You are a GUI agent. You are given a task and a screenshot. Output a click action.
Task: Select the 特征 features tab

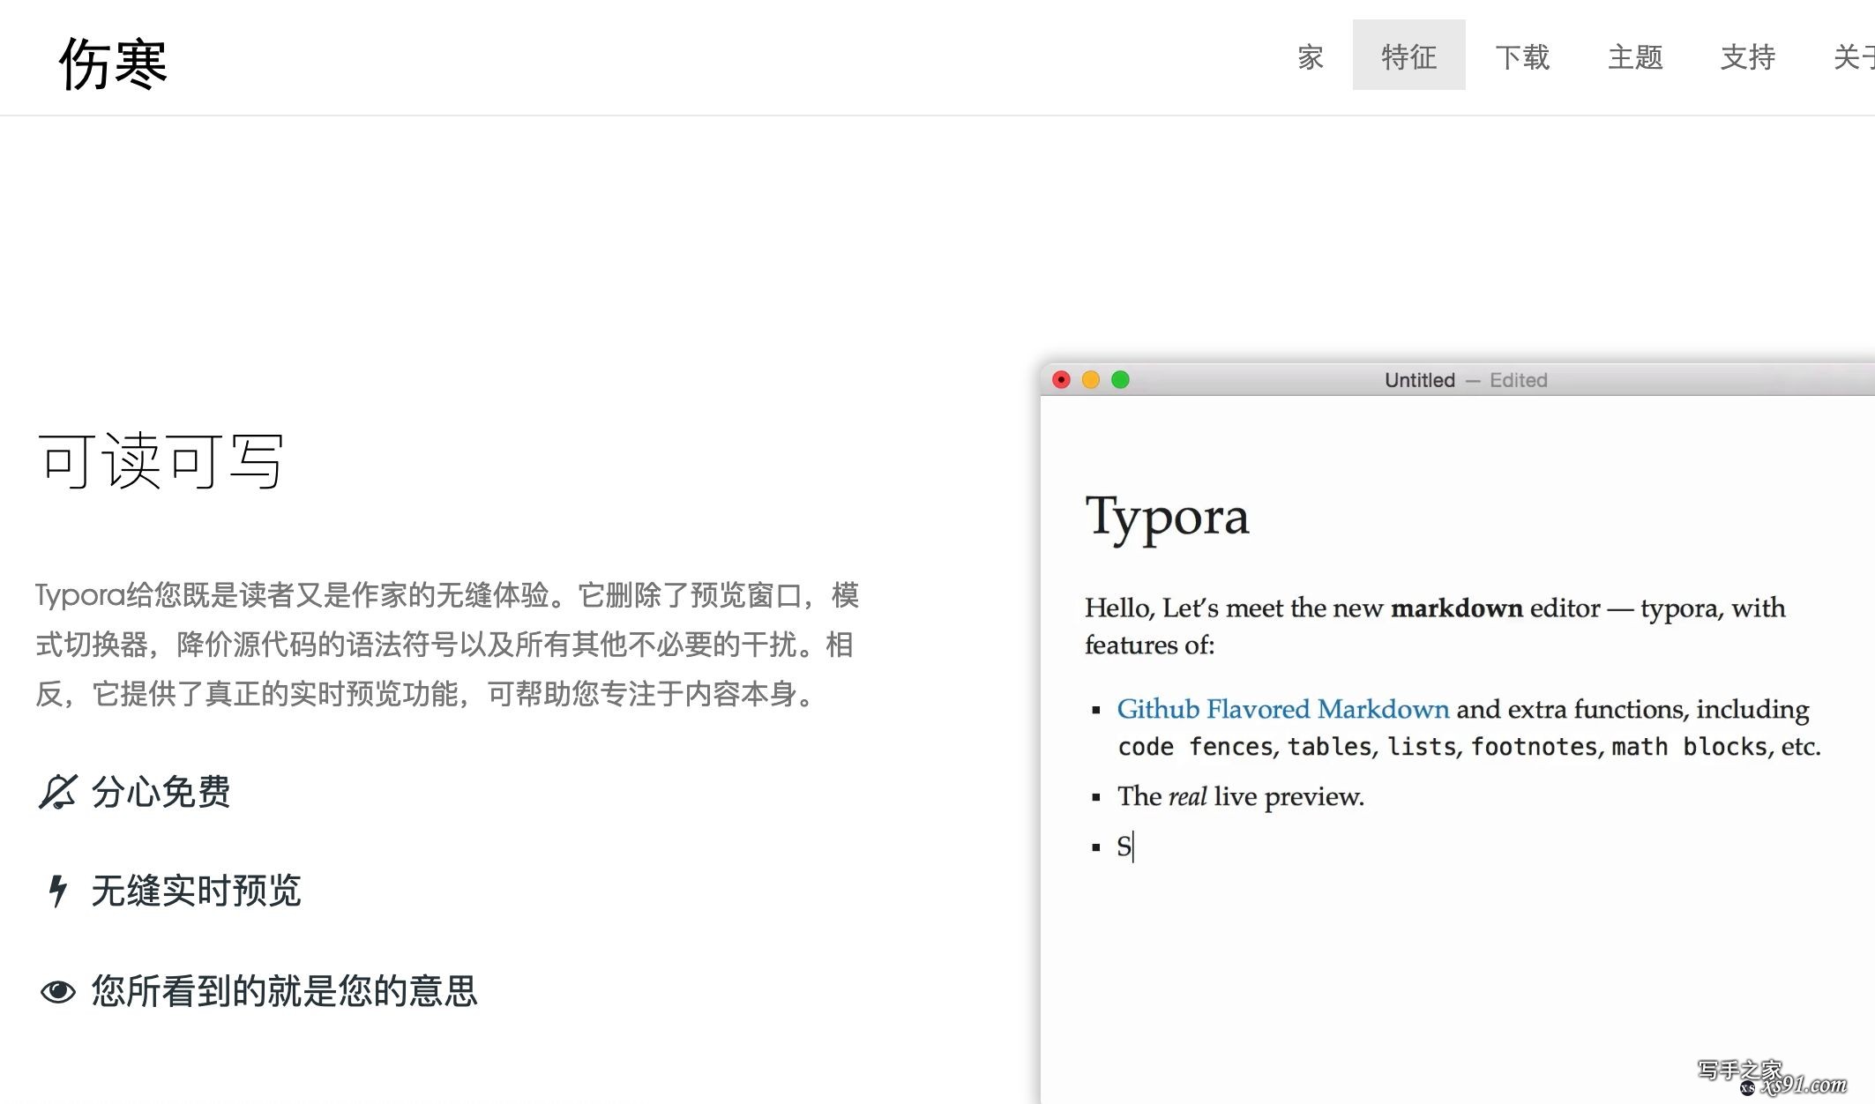coord(1408,56)
